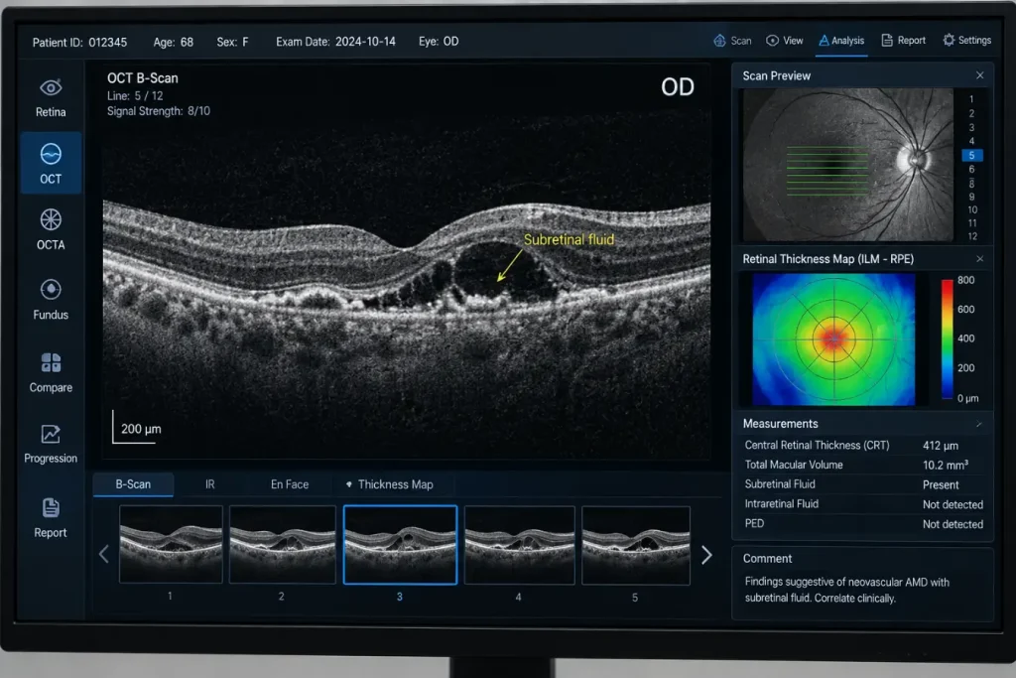The height and width of the screenshot is (678, 1016).
Task: Click the Total Macular Volume value 10.2 mm³
Action: pyautogui.click(x=946, y=465)
